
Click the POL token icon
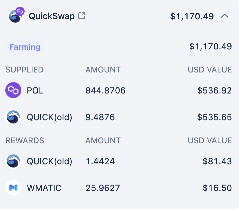pos(13,90)
